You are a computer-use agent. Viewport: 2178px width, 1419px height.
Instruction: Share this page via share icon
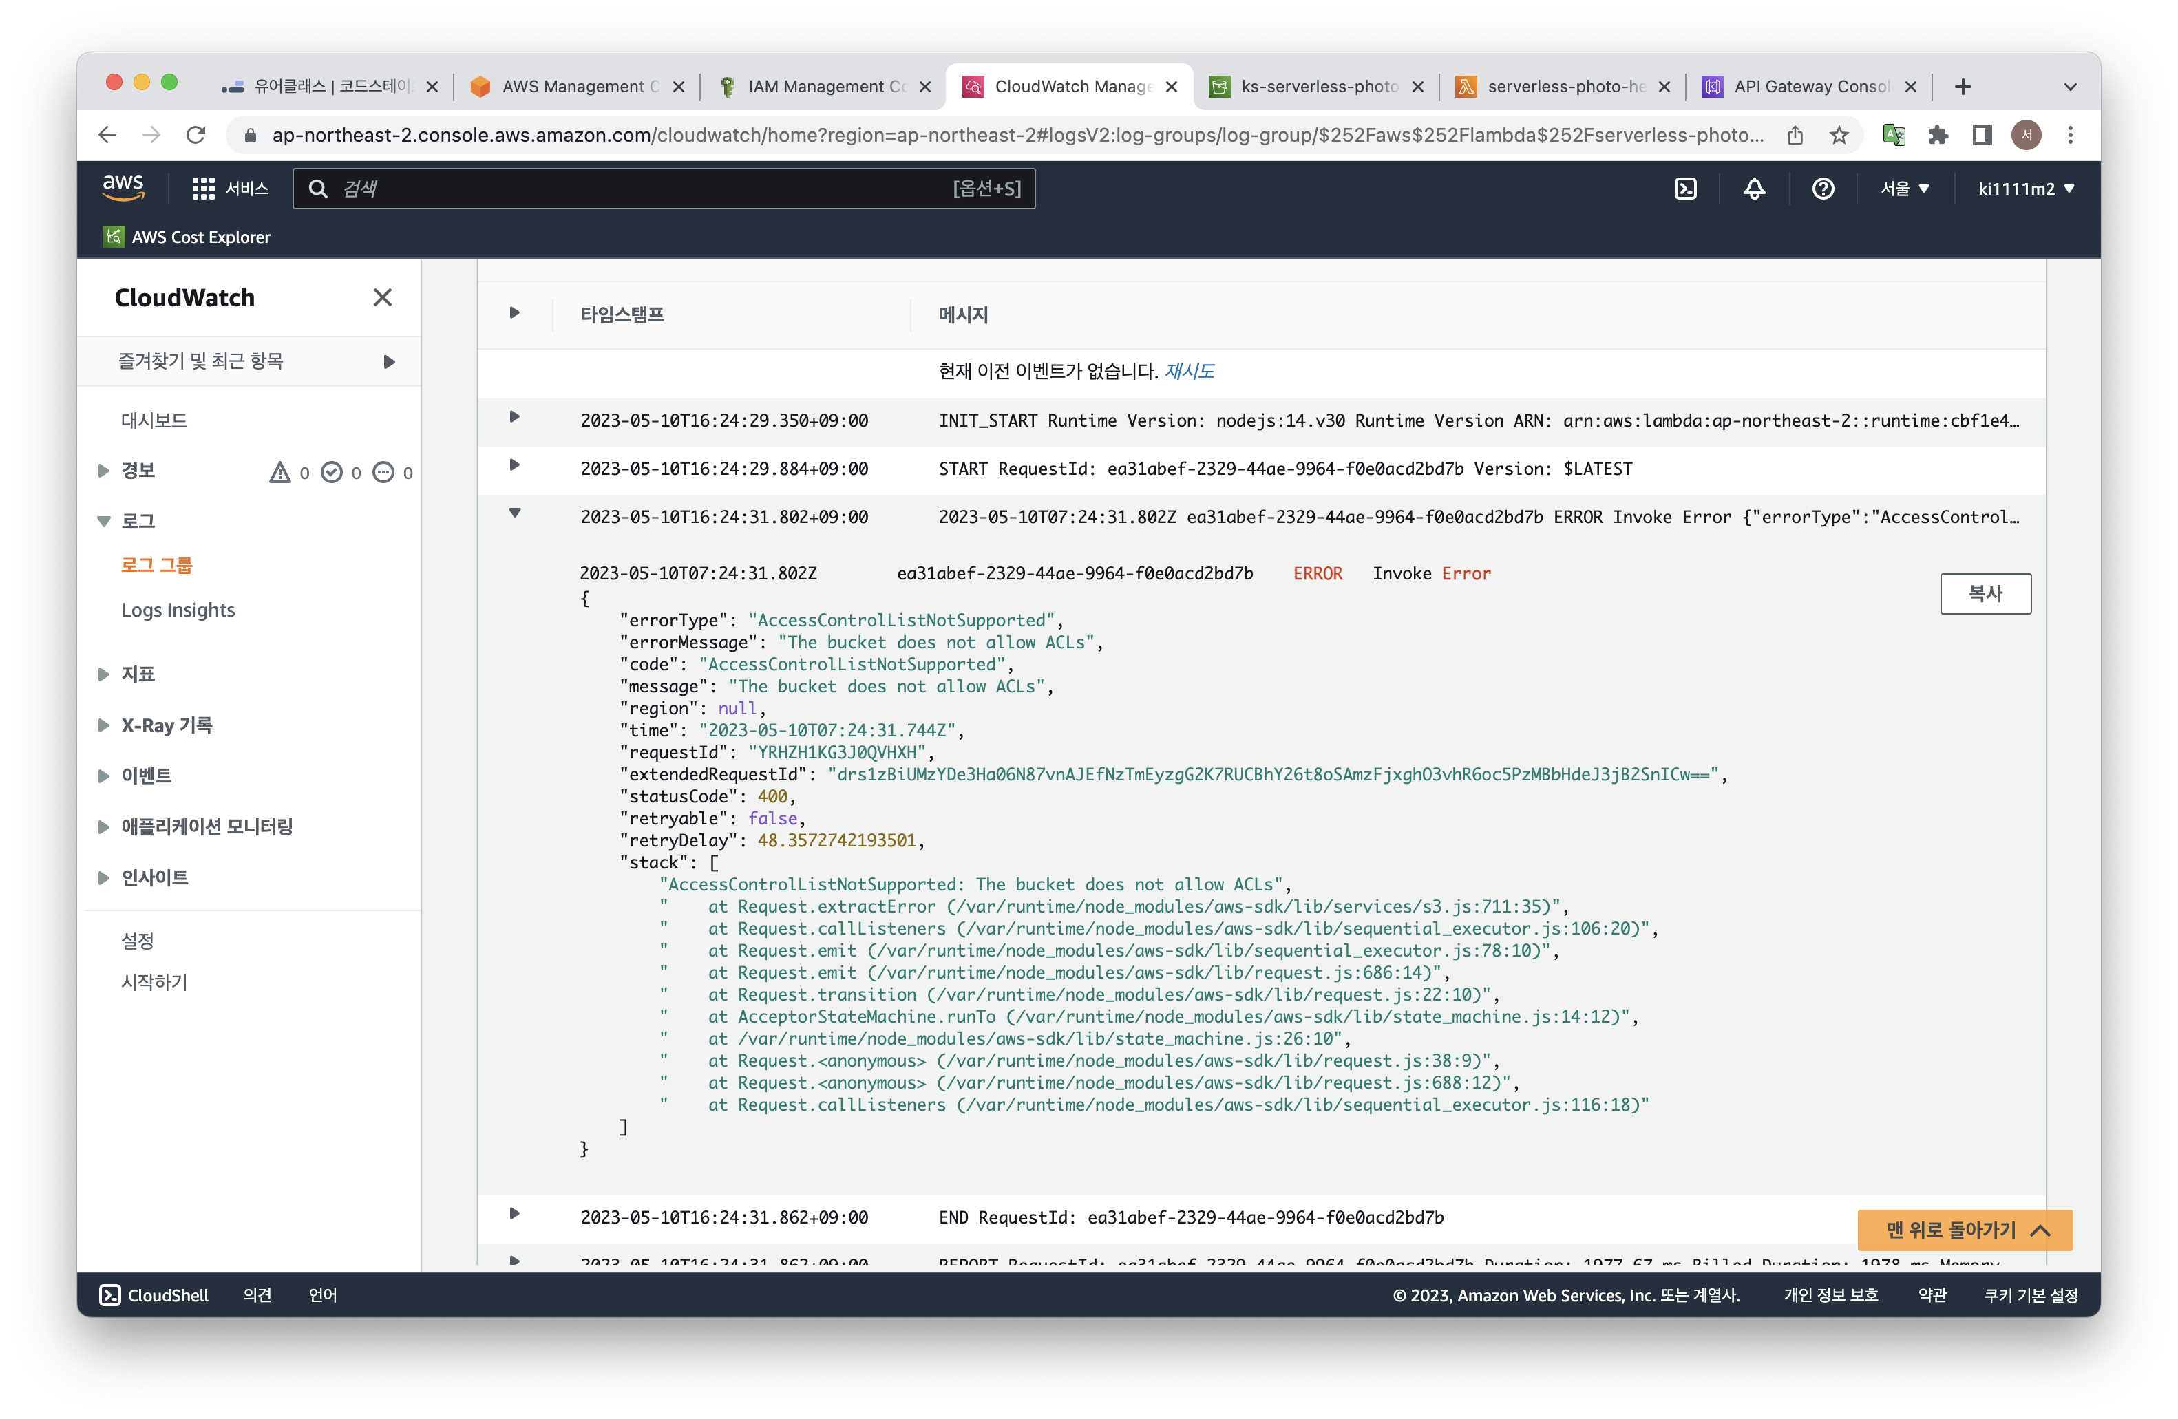tap(1795, 136)
